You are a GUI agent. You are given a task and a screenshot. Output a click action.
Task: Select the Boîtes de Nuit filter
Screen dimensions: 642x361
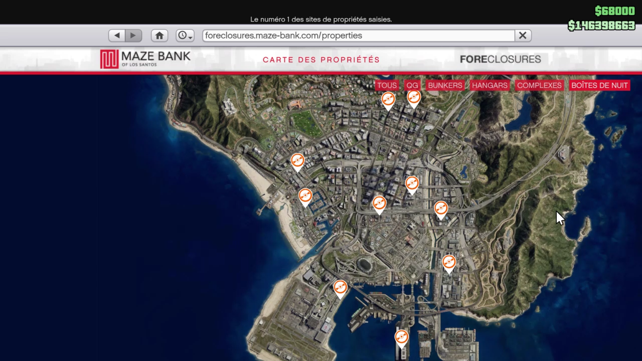click(599, 85)
